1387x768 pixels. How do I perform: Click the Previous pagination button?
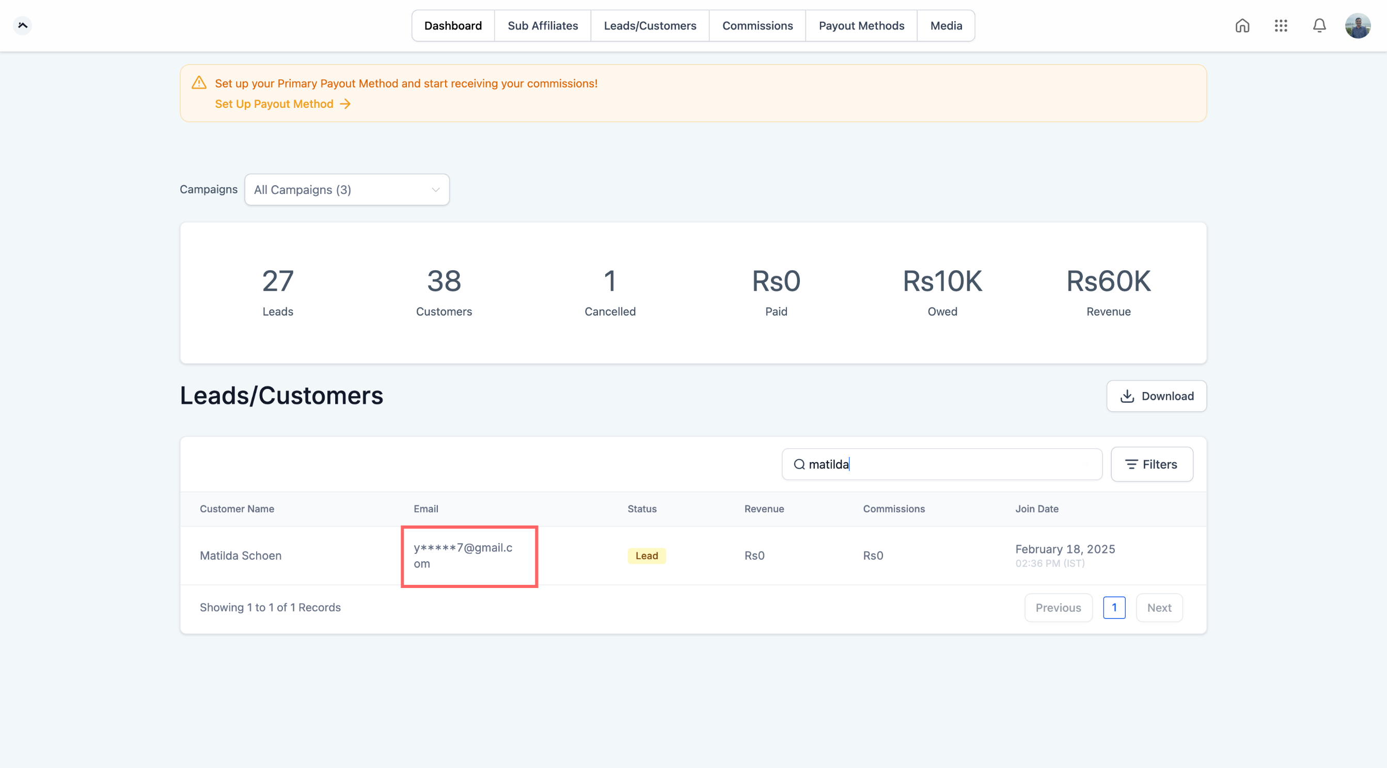pyautogui.click(x=1058, y=608)
